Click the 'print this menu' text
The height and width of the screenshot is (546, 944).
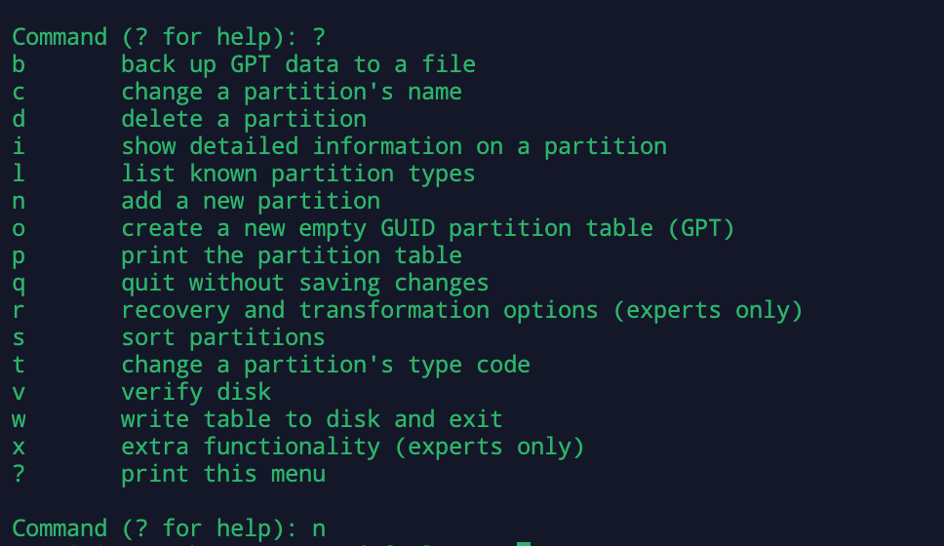click(222, 474)
